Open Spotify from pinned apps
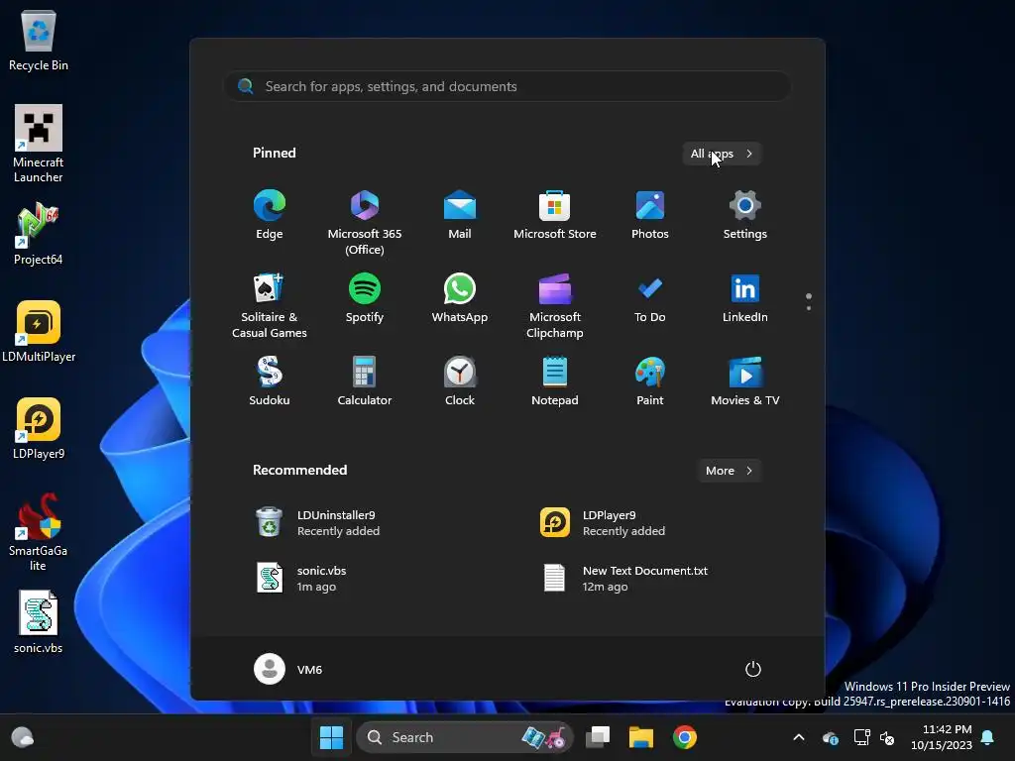Viewport: 1015px width, 761px height. (365, 298)
